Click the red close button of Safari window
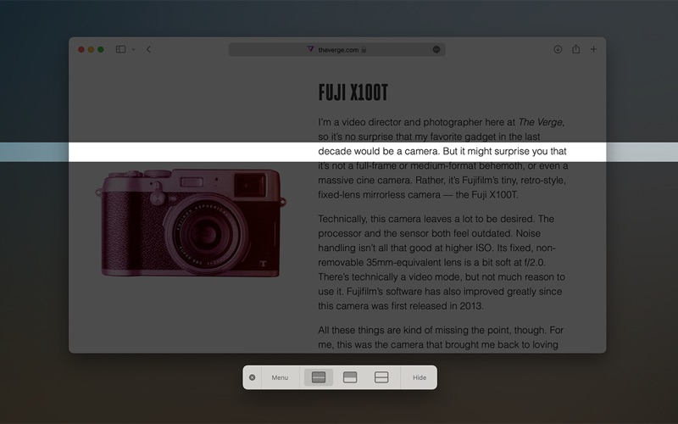This screenshot has width=678, height=424. [x=81, y=49]
